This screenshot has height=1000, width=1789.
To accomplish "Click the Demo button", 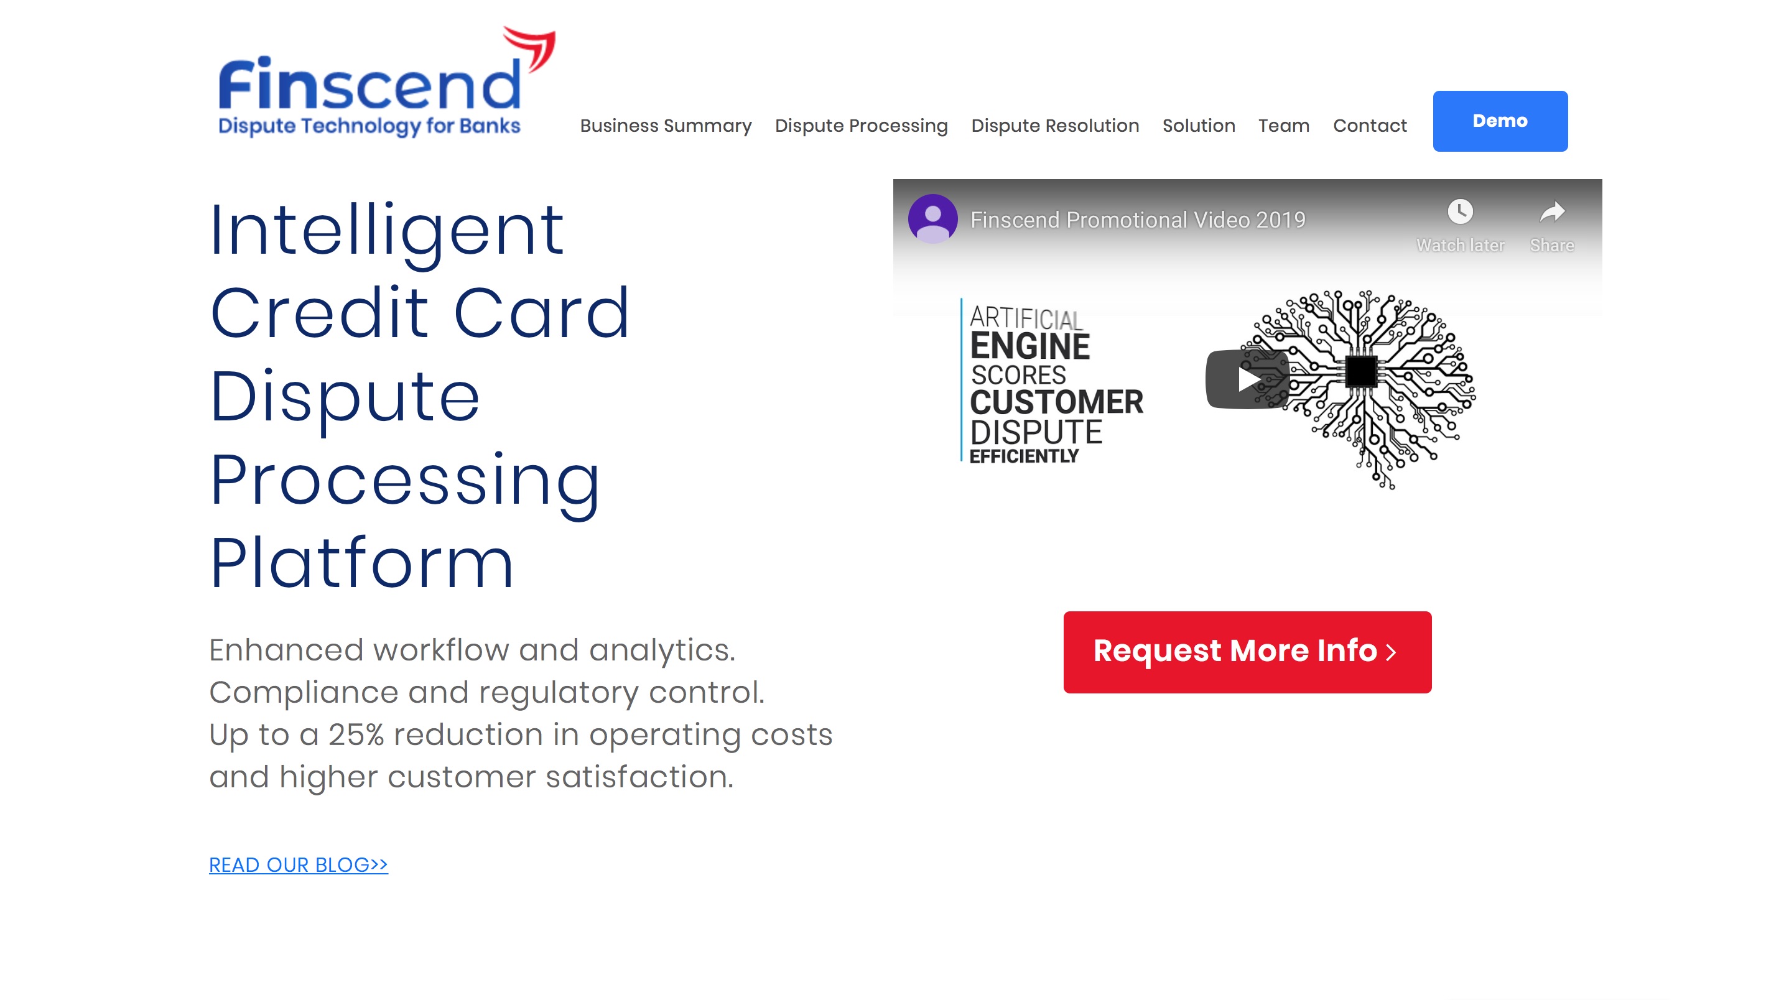I will click(x=1500, y=121).
